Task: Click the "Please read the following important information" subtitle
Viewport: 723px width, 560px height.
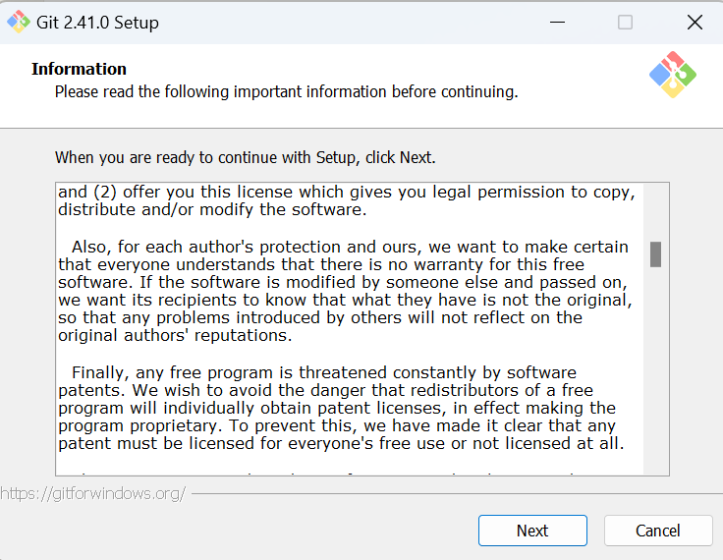Action: click(x=286, y=91)
